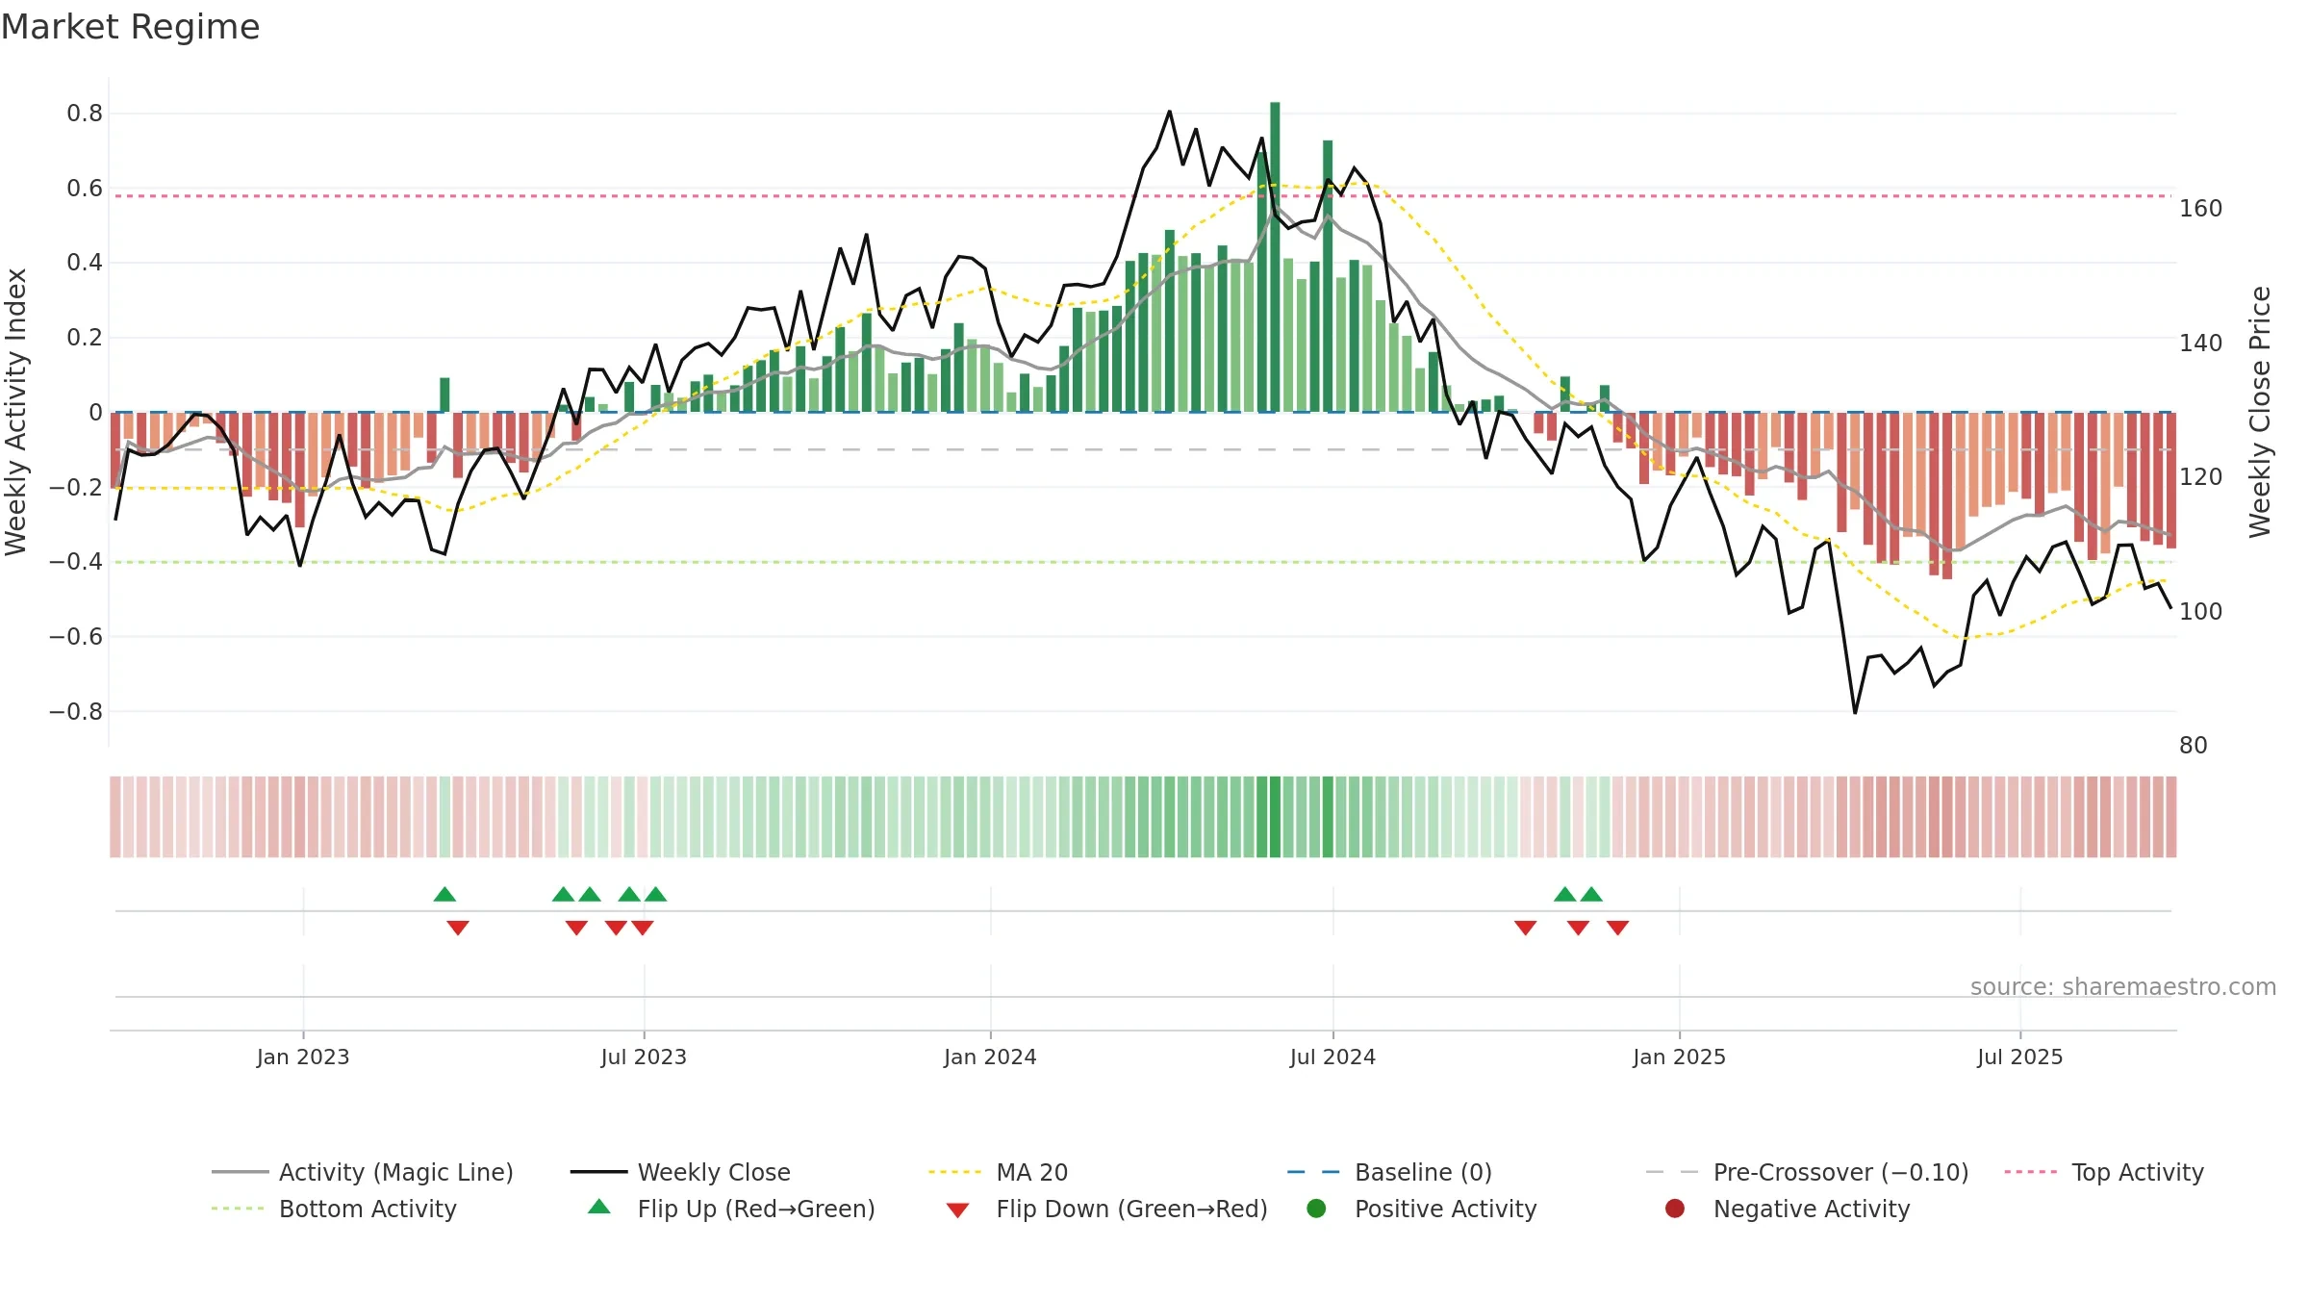Click the black Weekly Close legend line swatch
This screenshot has width=2309, height=1299.
click(x=598, y=1172)
